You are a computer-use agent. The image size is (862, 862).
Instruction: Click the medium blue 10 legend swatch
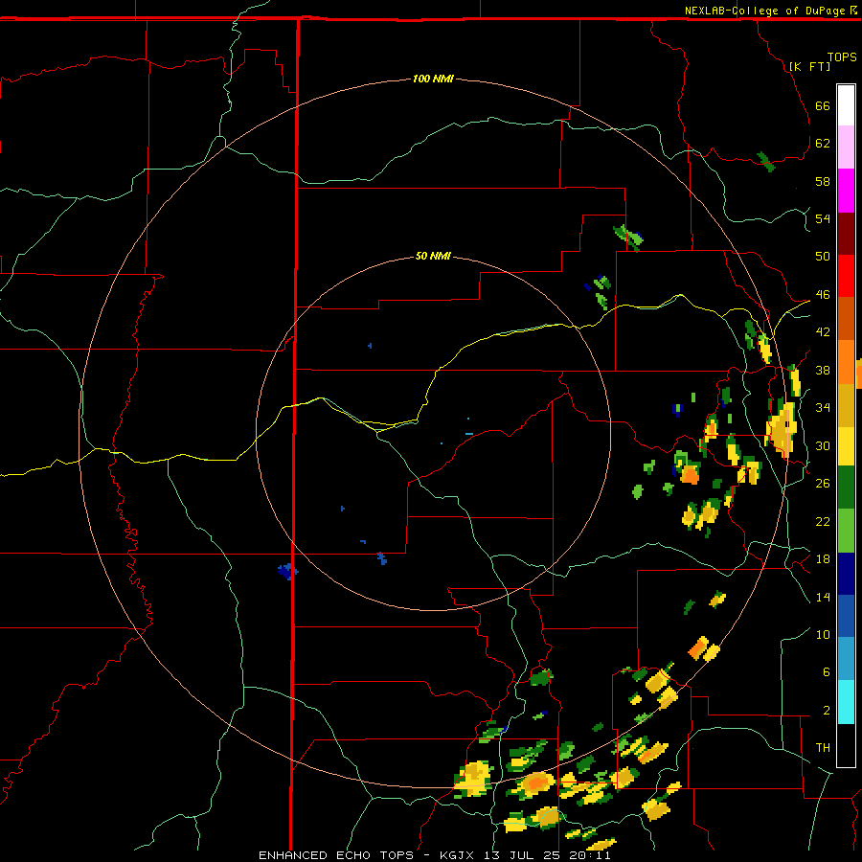click(x=846, y=616)
